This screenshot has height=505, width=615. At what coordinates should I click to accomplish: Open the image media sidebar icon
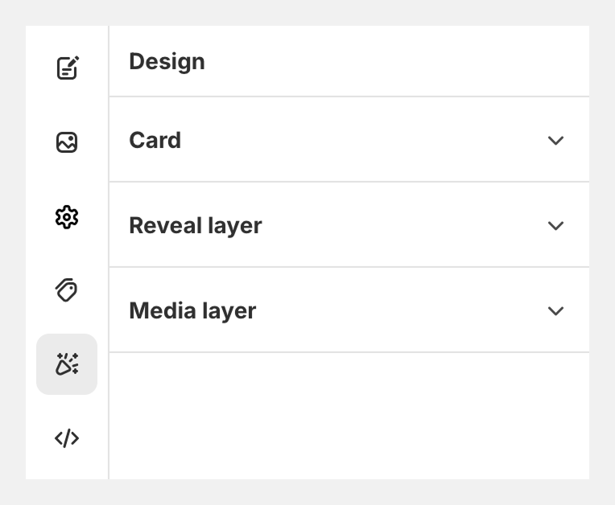click(x=67, y=142)
